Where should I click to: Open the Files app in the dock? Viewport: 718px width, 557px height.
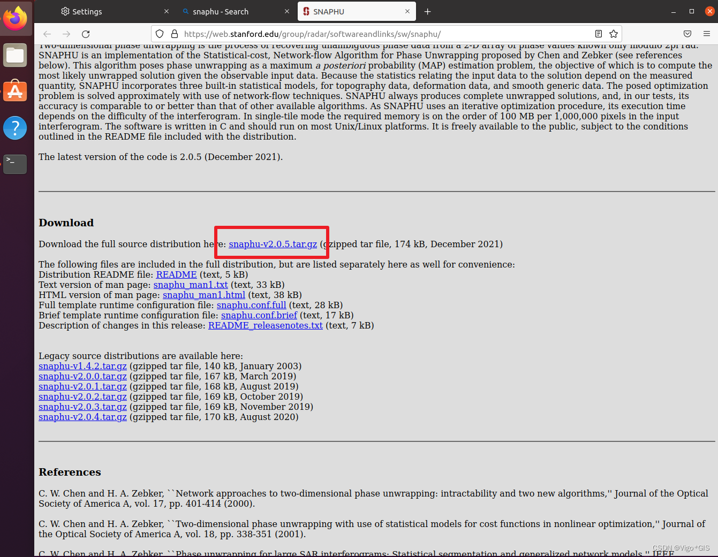coord(15,55)
